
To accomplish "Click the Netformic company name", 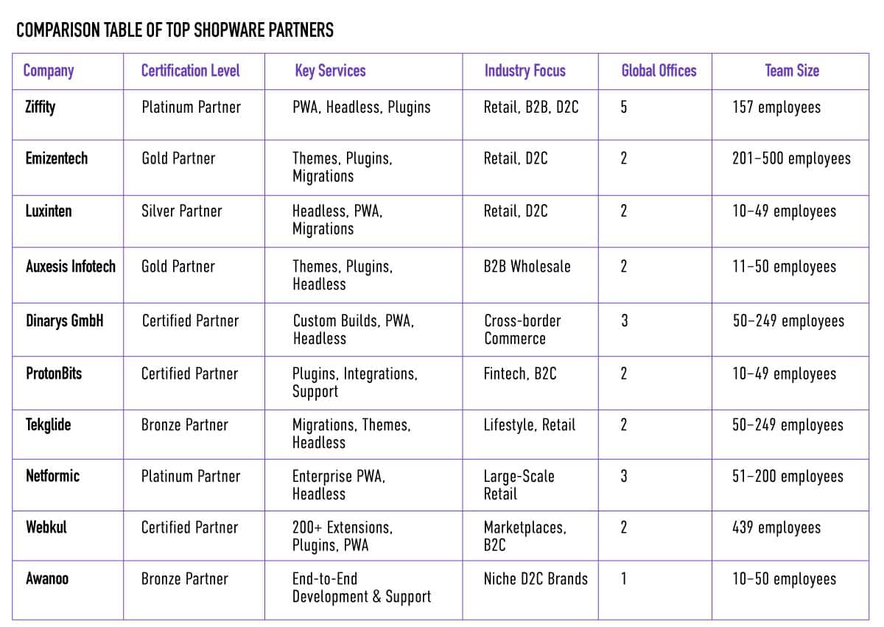I will (52, 476).
